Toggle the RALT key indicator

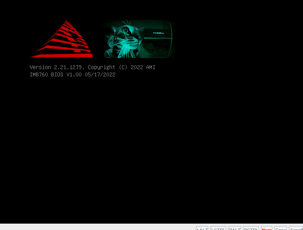tap(234, 228)
